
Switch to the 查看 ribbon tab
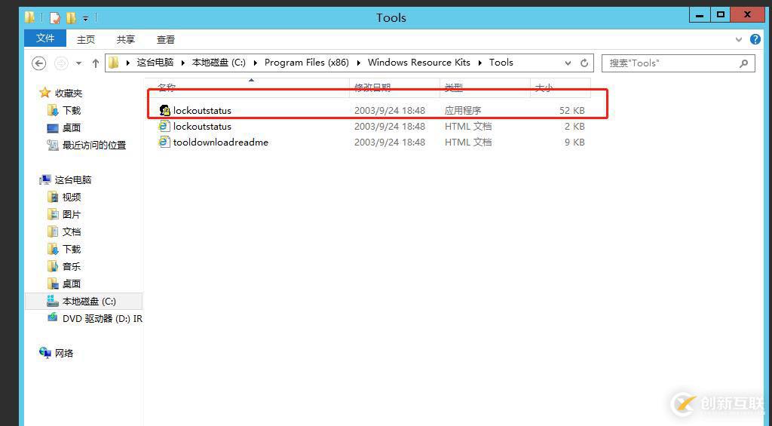point(165,39)
